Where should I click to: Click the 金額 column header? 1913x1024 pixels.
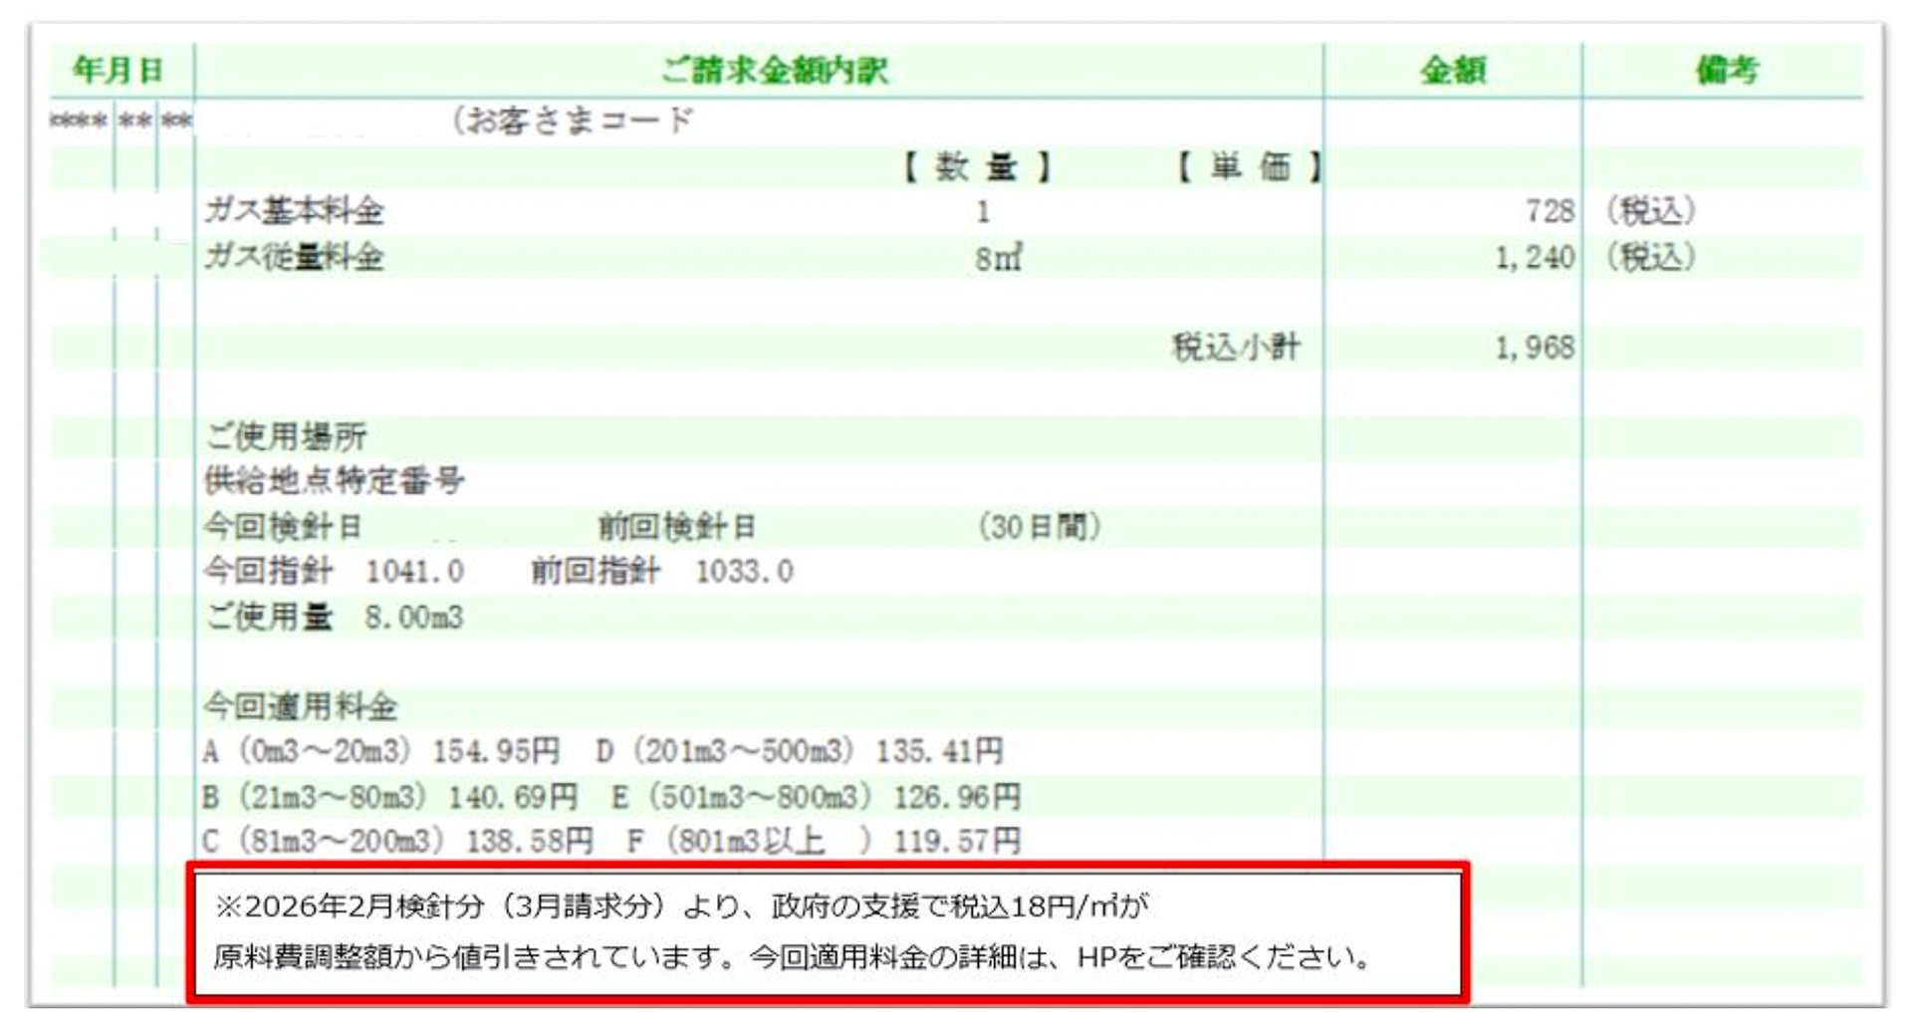pyautogui.click(x=1452, y=70)
